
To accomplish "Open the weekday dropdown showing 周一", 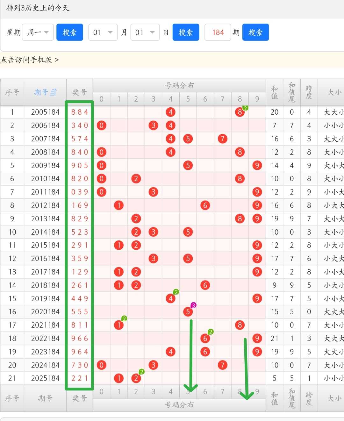I will [x=38, y=32].
